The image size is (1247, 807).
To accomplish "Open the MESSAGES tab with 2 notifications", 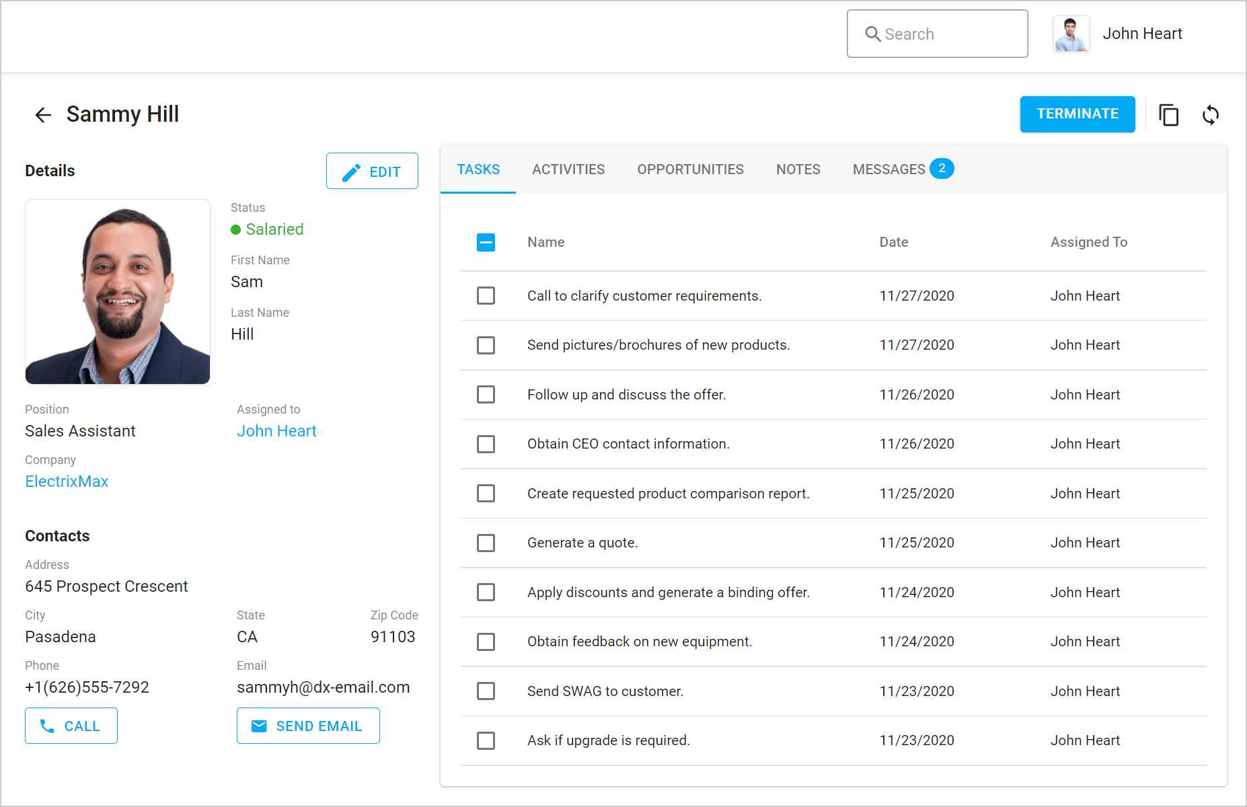I will coord(889,169).
